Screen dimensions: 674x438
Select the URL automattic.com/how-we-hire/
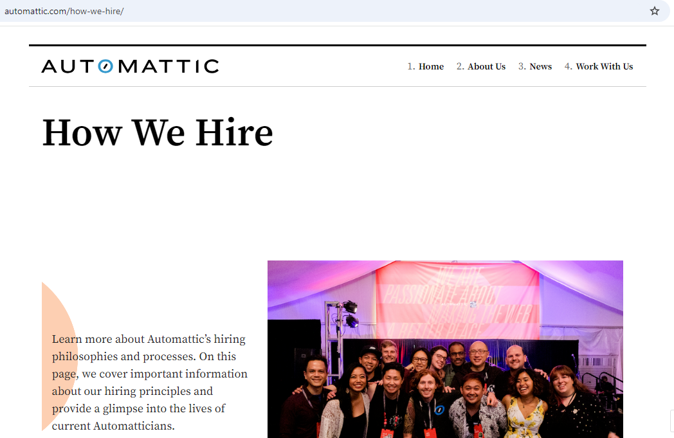coord(64,11)
